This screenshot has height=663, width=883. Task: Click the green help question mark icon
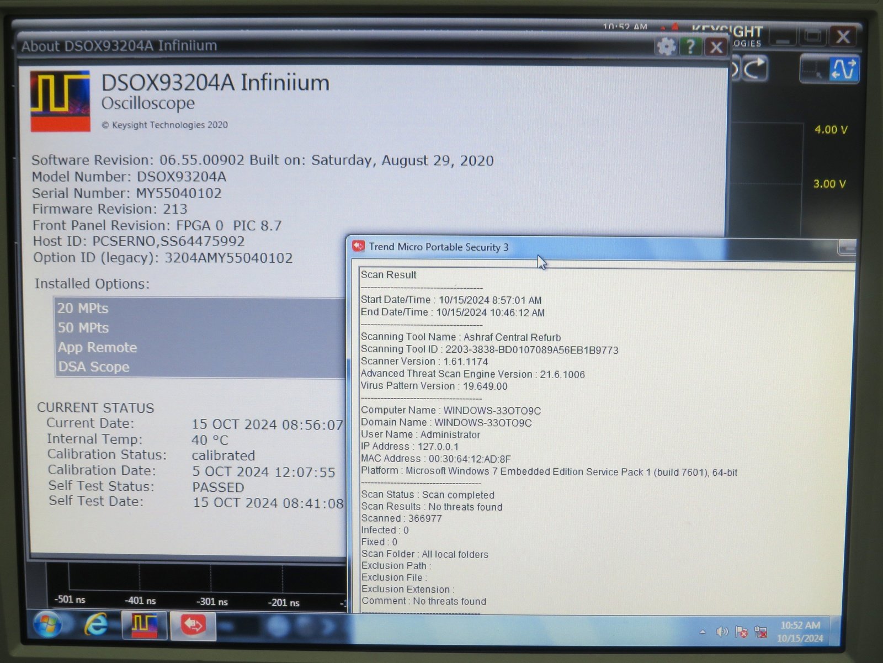[x=690, y=46]
